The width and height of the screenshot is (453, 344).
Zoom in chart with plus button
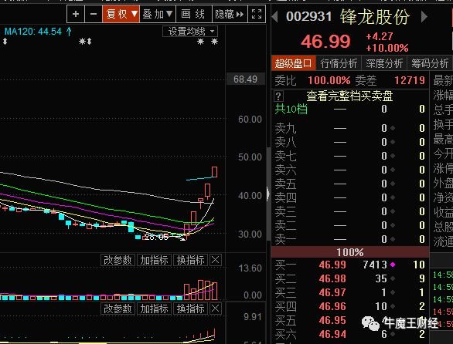(x=76, y=14)
